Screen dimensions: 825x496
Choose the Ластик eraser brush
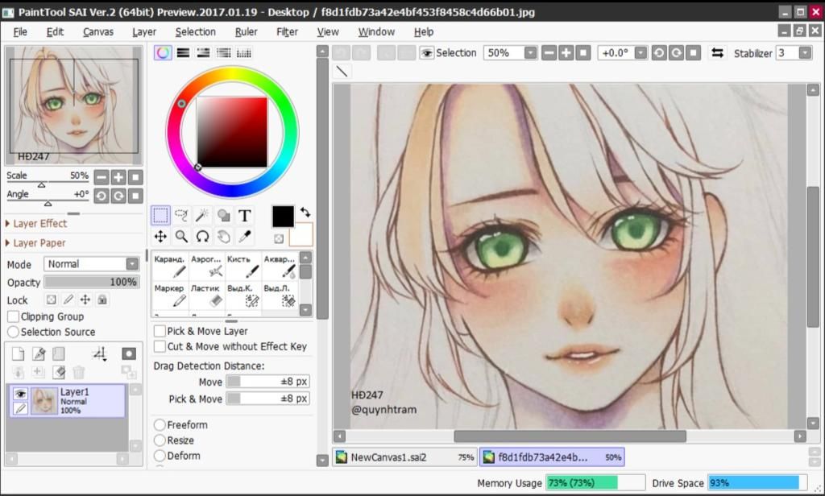[x=206, y=295]
